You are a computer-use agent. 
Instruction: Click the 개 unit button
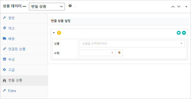tap(119, 53)
